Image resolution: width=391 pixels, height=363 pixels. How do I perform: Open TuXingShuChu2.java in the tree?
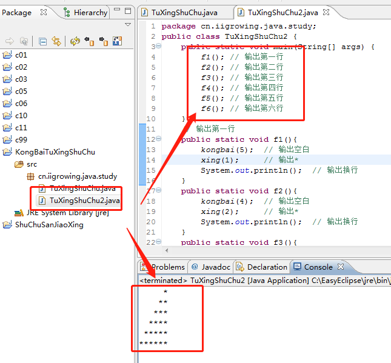[x=79, y=201]
